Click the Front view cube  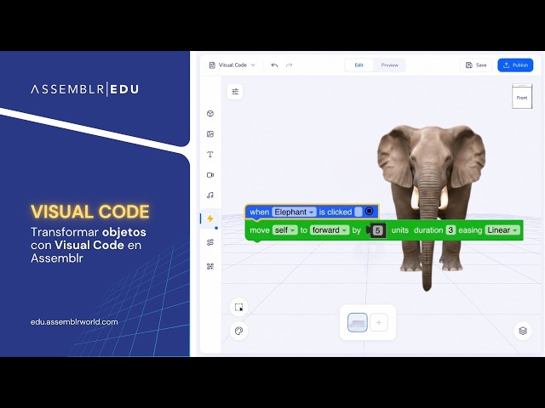pyautogui.click(x=522, y=97)
